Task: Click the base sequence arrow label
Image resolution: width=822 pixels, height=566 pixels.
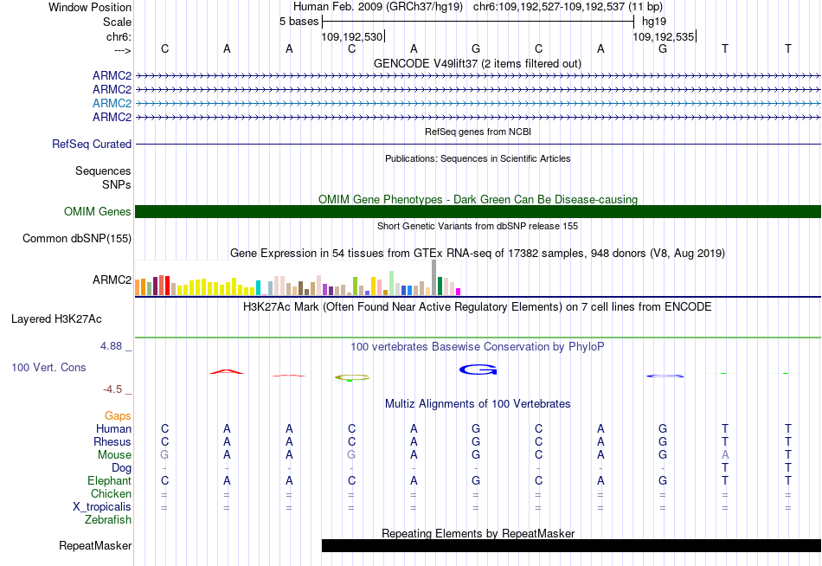Action: tap(122, 50)
